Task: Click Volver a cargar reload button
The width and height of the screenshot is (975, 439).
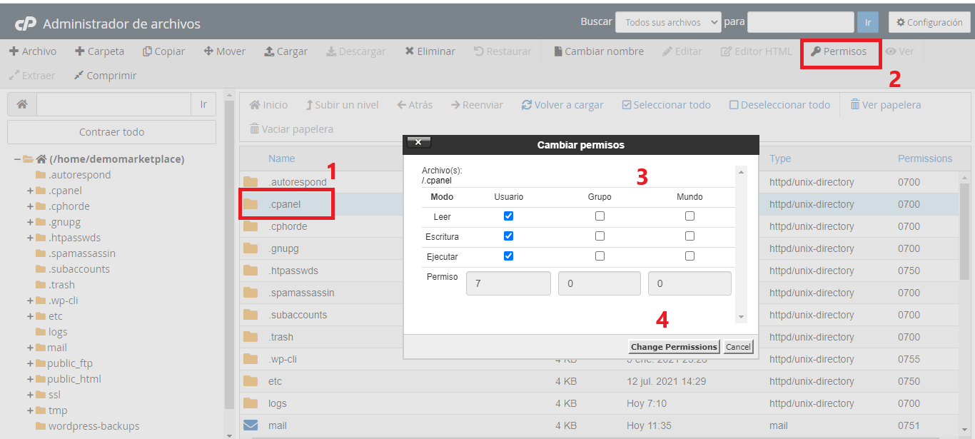Action: coord(562,105)
